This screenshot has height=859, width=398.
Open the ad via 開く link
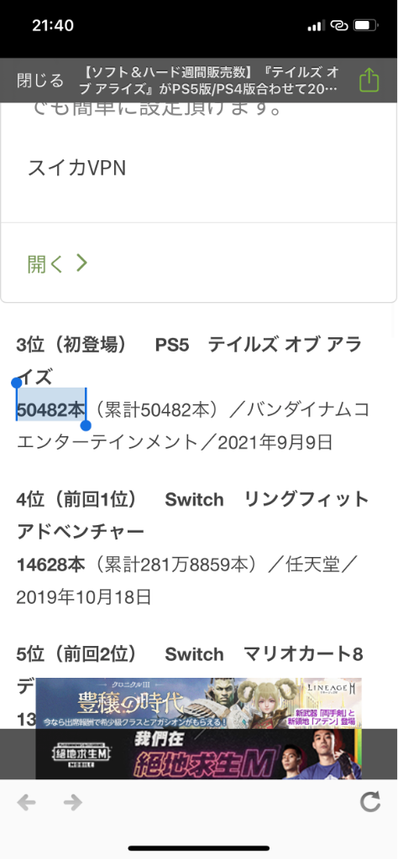coord(45,263)
